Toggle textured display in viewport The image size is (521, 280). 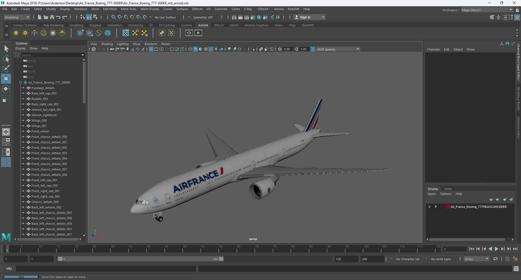pos(211,49)
